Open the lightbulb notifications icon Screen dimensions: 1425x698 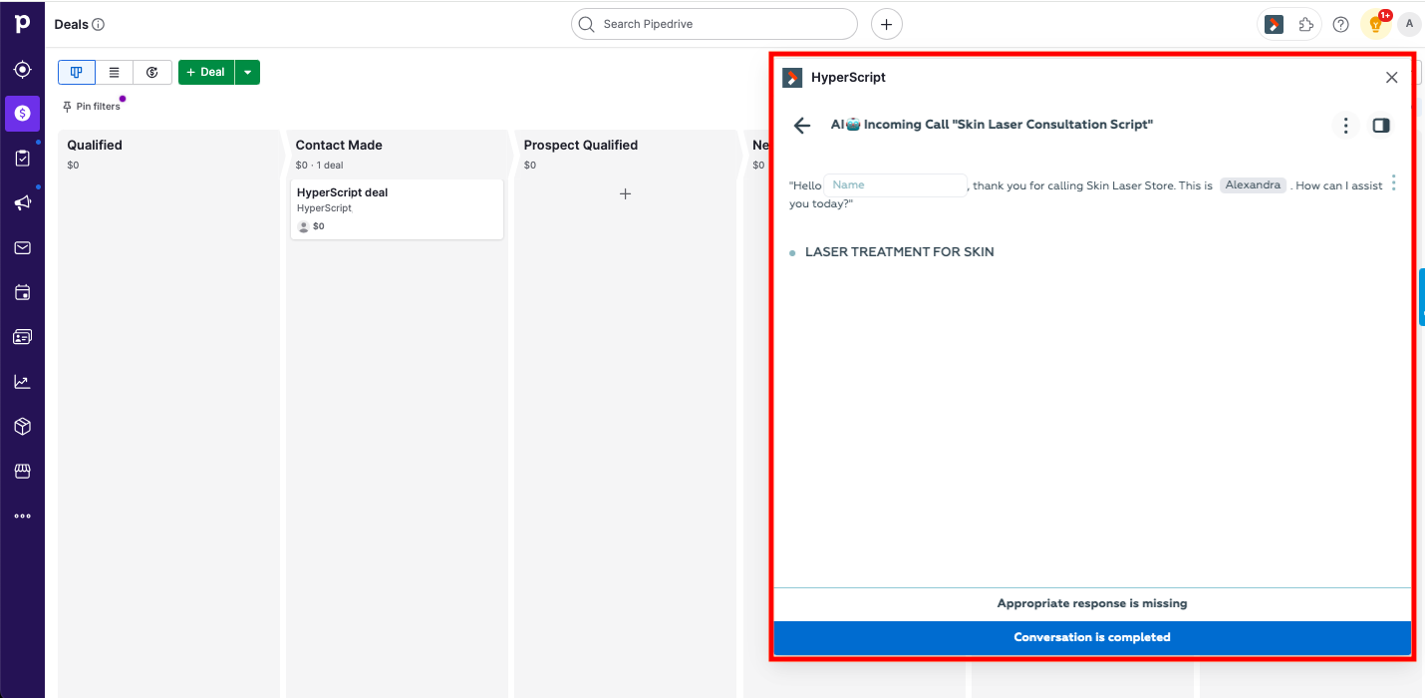1375,24
